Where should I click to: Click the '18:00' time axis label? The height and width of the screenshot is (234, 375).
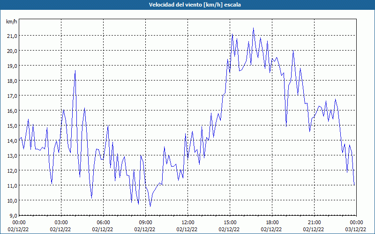click(272, 223)
